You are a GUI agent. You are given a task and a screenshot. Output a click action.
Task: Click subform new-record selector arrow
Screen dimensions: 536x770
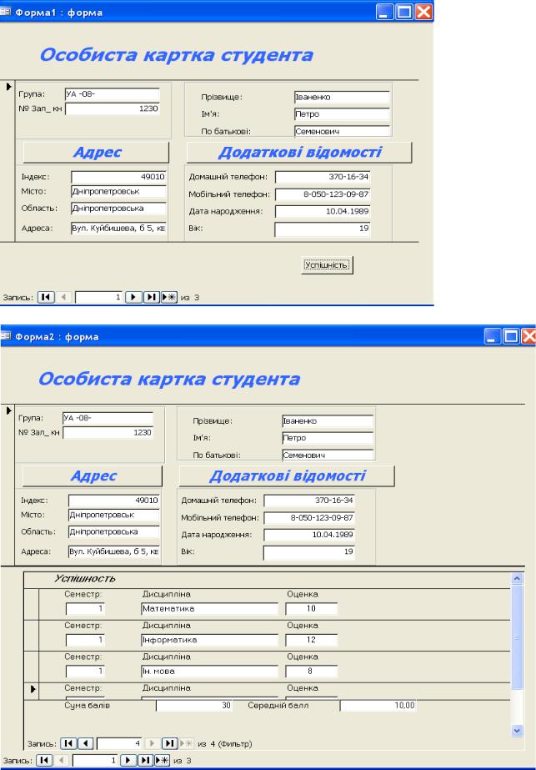point(33,689)
